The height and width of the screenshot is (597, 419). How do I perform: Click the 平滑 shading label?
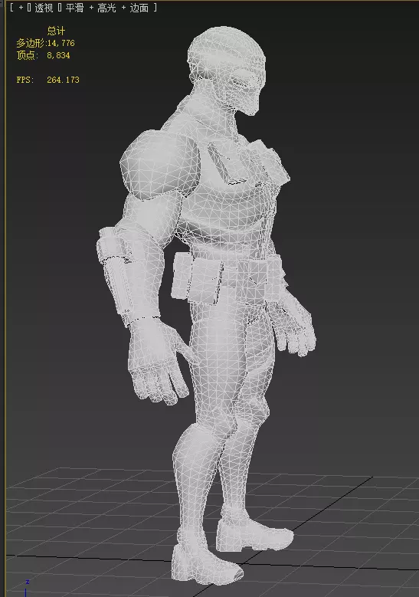pos(74,8)
